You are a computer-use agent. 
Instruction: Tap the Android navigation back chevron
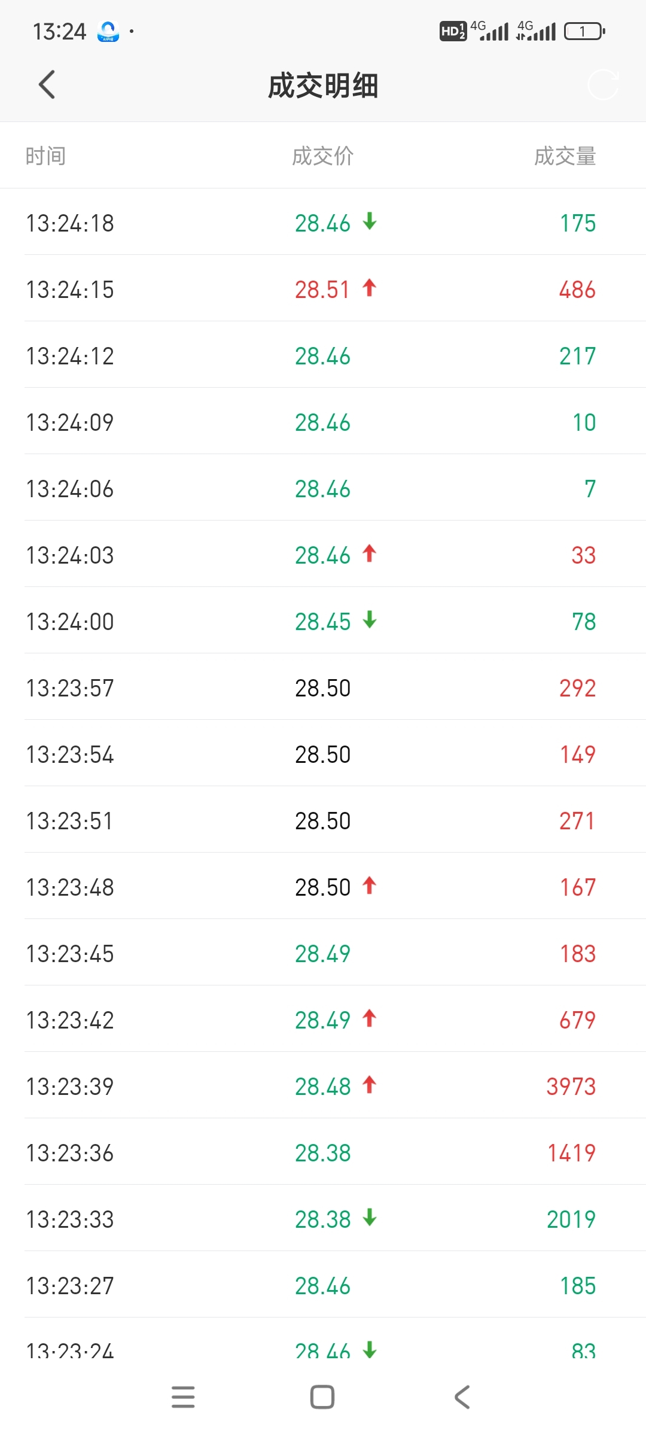[x=462, y=1397]
